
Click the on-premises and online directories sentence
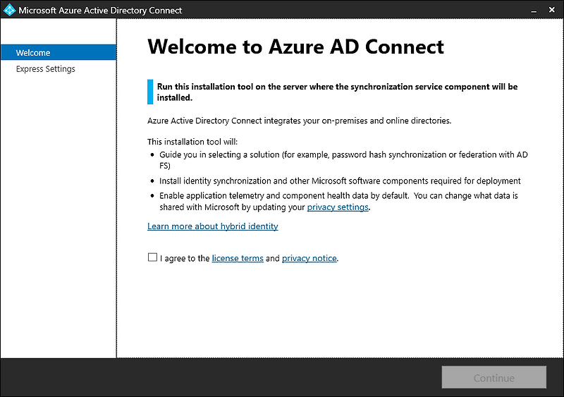299,121
